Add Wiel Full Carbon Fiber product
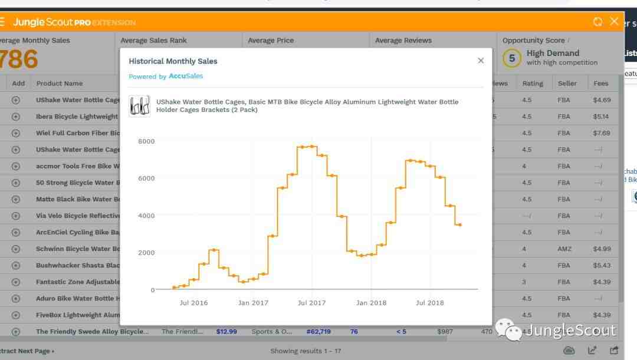 [16, 133]
